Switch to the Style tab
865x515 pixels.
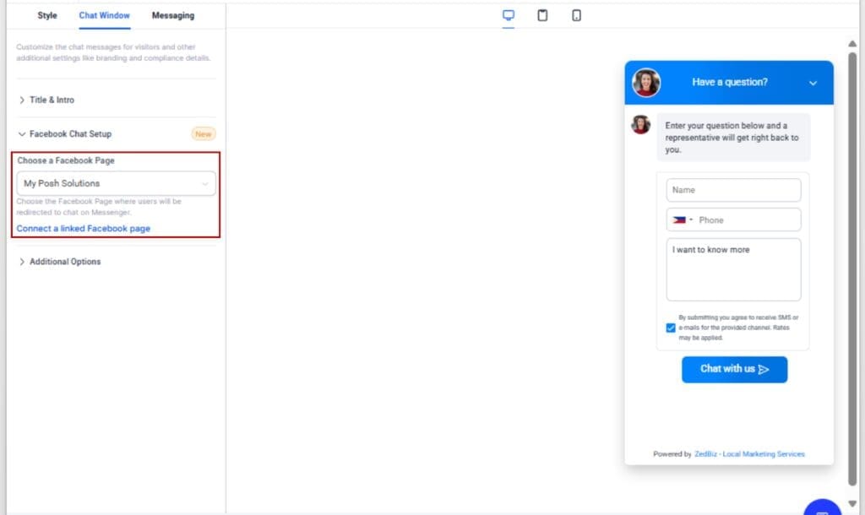[46, 14]
